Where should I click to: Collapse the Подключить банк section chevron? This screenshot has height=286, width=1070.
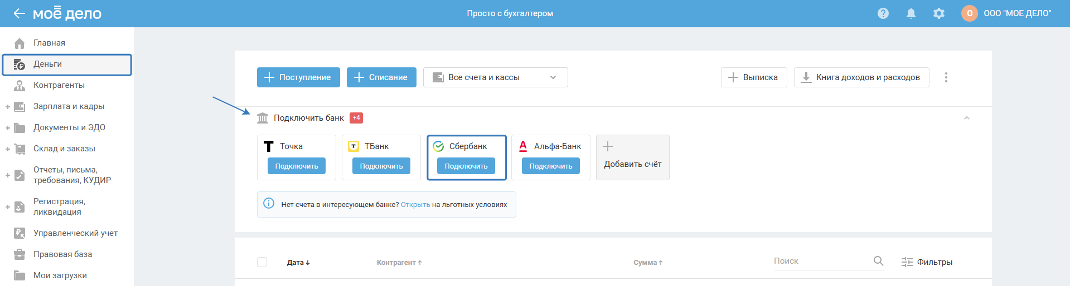(967, 118)
